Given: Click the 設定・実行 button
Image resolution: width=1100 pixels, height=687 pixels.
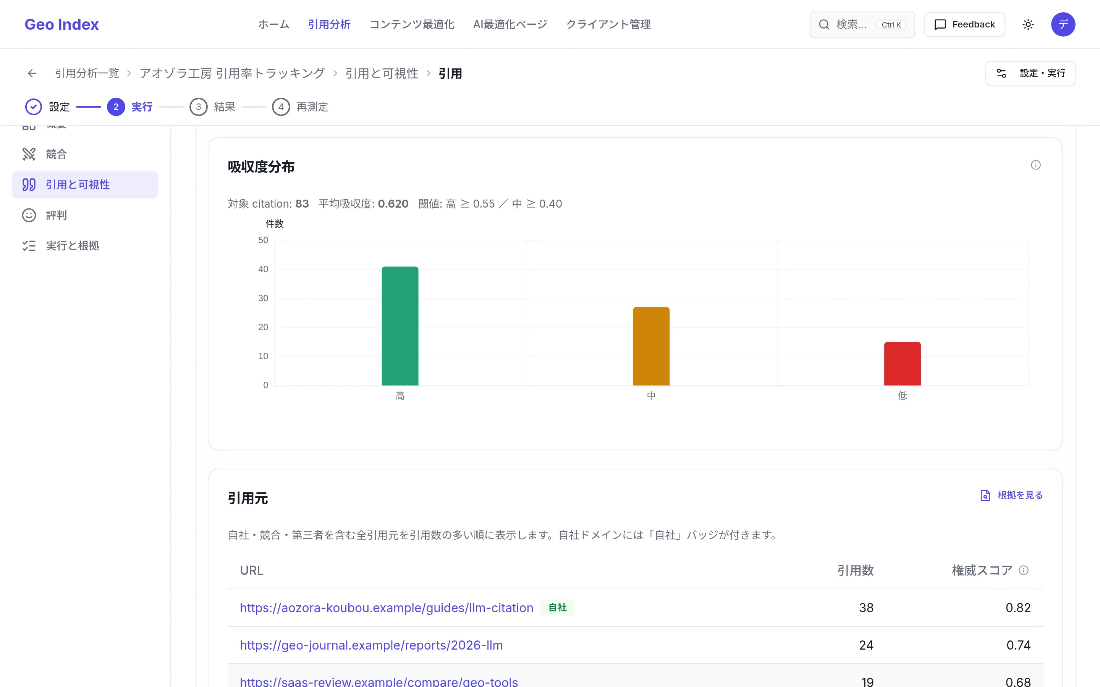Looking at the screenshot, I should tap(1030, 73).
